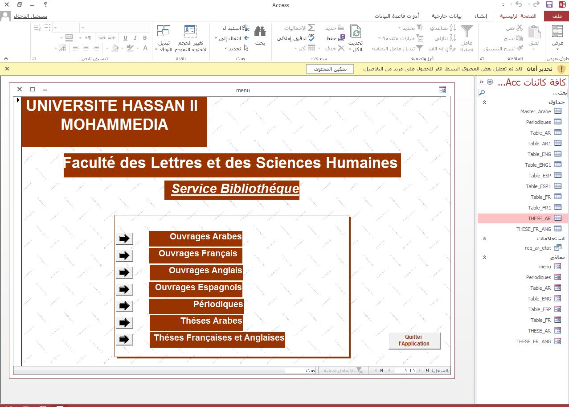Click تحديث الكل Refresh All icon

tap(356, 32)
